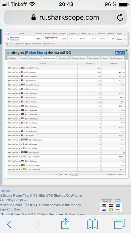Click the icon in the $5.20 10 Игроки row
Screen dimensions: 131x233
pos(23,165)
